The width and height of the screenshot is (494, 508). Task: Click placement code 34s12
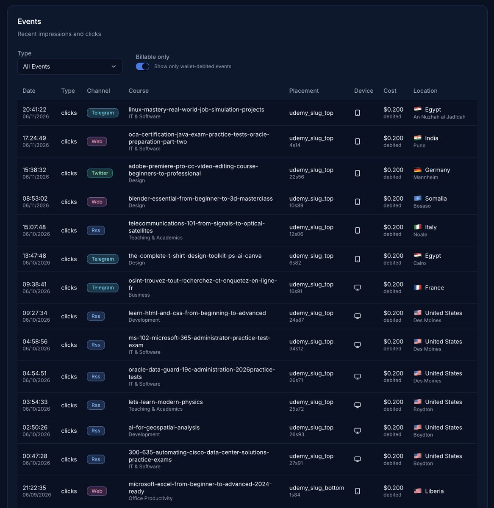(x=296, y=349)
